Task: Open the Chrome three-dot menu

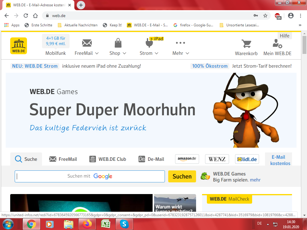Action: click(x=300, y=16)
